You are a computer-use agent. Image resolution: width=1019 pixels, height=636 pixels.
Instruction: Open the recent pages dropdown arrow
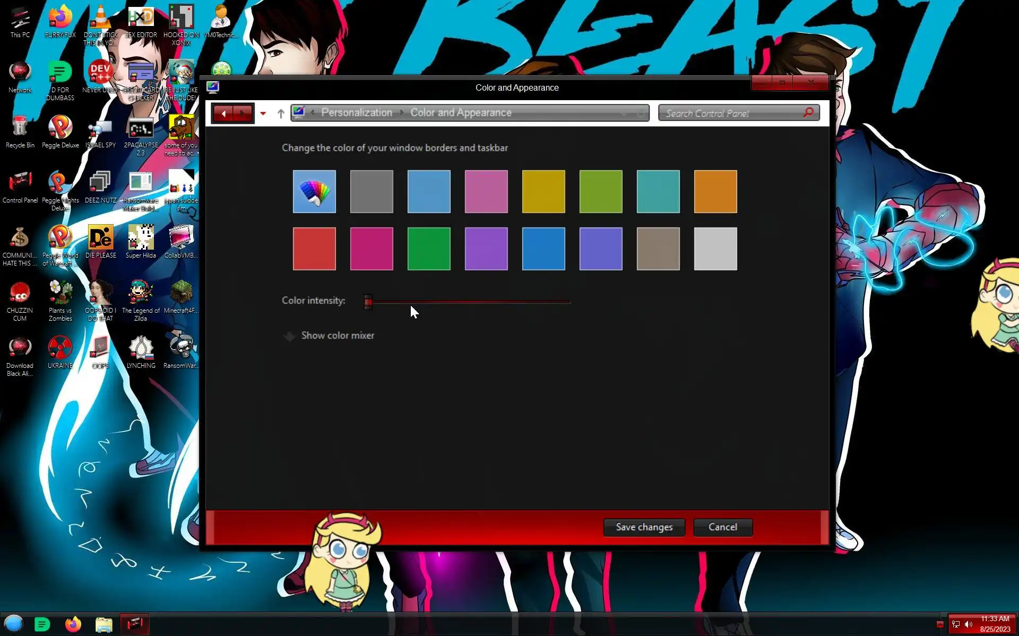(x=263, y=113)
